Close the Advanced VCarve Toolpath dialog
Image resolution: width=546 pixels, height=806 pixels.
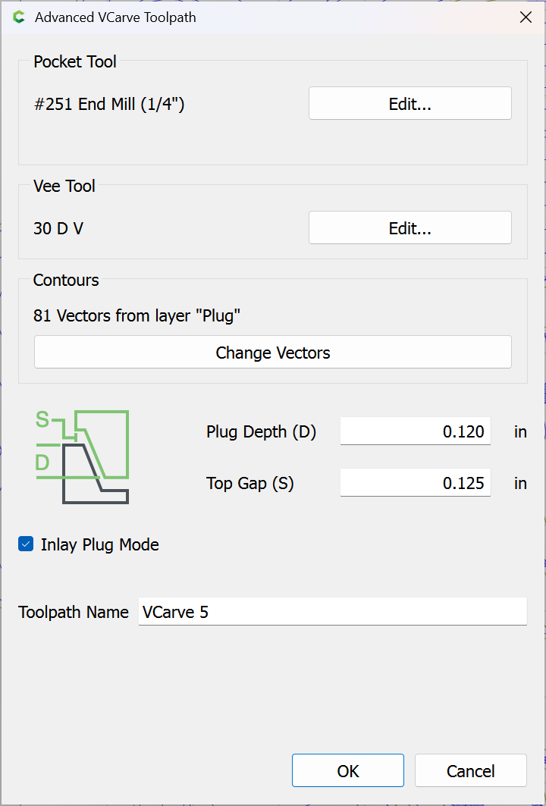pyautogui.click(x=526, y=17)
